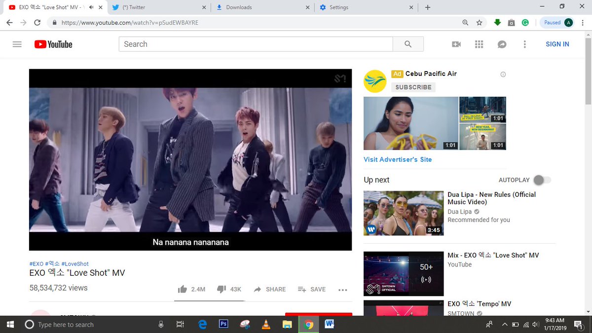Click the Cebu Pacific Air advertiser name
Screen dimensions: 592x333
(431, 74)
